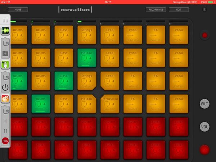Tap track 4 level meter bar
The image size is (216, 162).
(87, 22)
